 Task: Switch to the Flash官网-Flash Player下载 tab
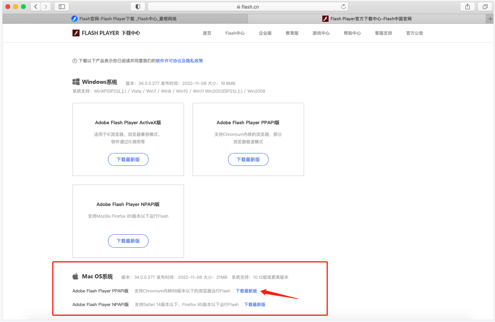(x=125, y=19)
